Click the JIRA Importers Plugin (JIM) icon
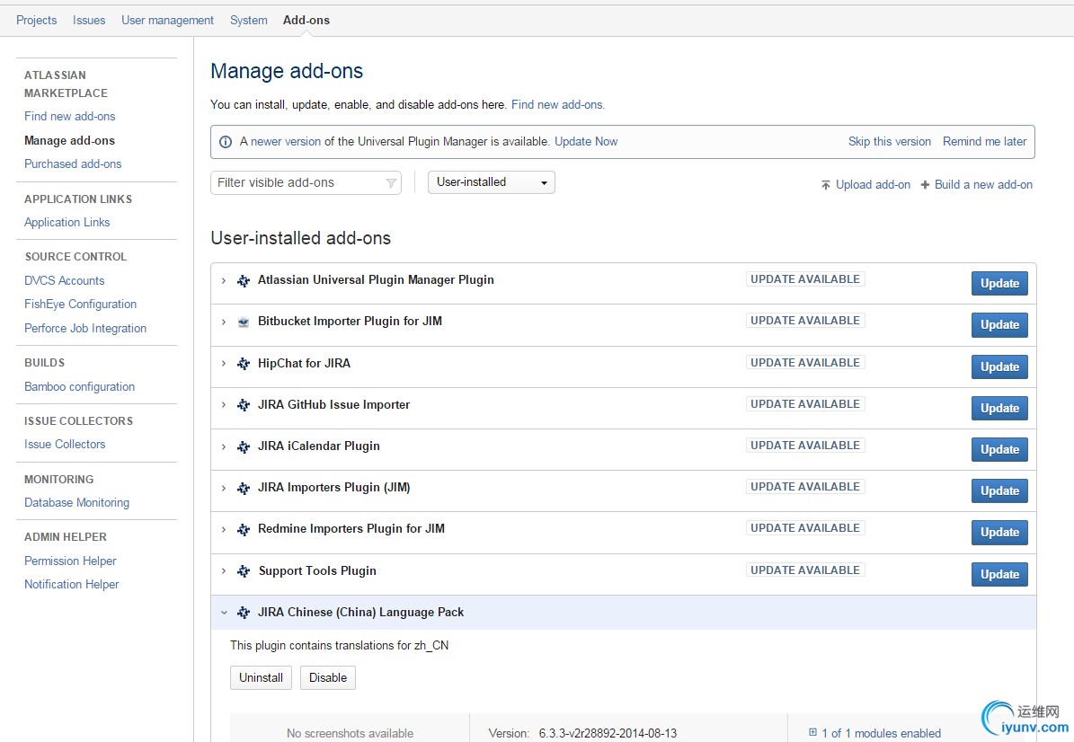The height and width of the screenshot is (742, 1074). [244, 488]
